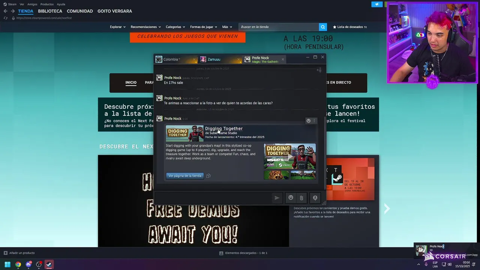Go to BIBLIOTECA section
The image size is (480, 270).
(50, 11)
